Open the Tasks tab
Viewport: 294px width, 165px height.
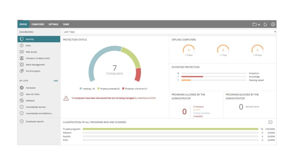(x=66, y=24)
